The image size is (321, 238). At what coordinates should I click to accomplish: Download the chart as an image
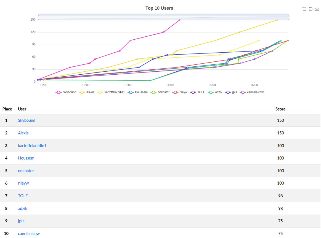317,9
